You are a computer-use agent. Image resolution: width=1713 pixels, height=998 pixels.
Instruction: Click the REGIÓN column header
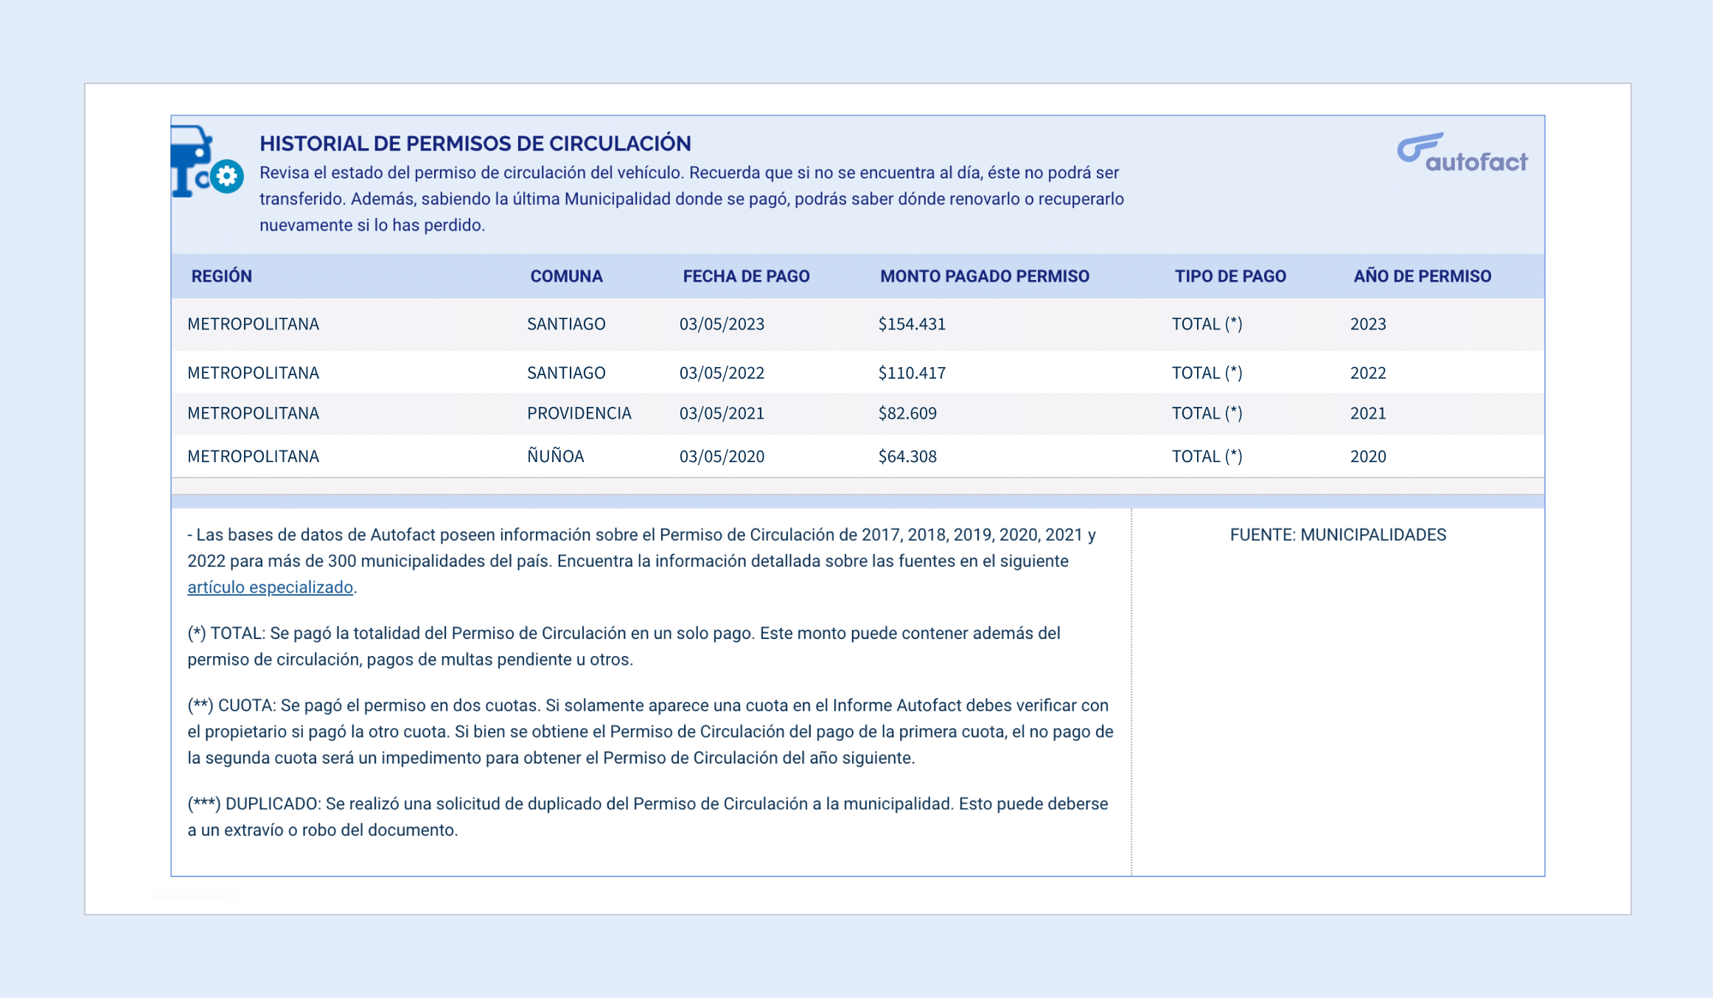(x=221, y=276)
